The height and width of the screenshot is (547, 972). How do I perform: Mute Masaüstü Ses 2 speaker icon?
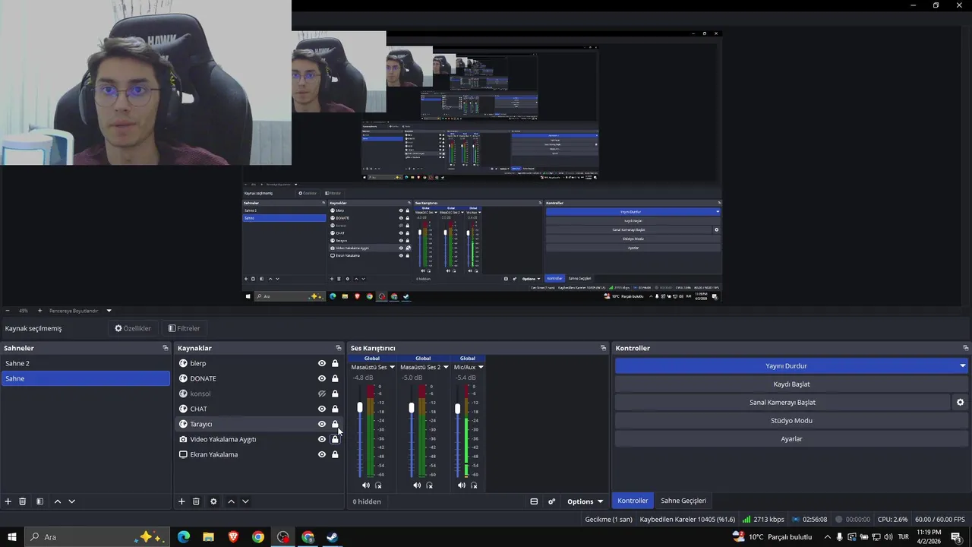coord(417,485)
